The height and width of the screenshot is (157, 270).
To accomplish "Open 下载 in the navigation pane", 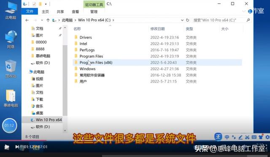I will [39, 99].
